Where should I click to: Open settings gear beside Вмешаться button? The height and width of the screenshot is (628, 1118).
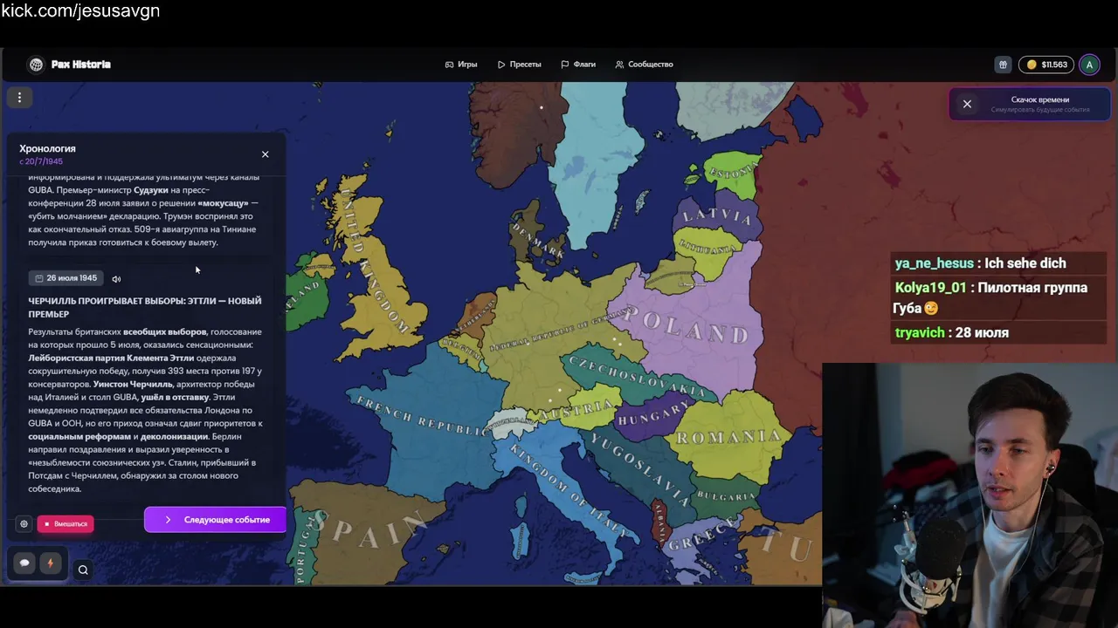(x=24, y=524)
